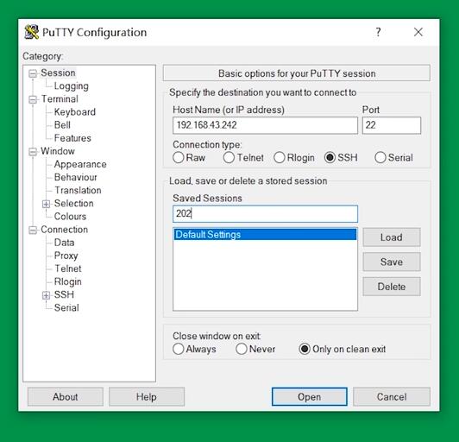Open the Selection category
This screenshot has height=442, width=459.
pos(74,203)
